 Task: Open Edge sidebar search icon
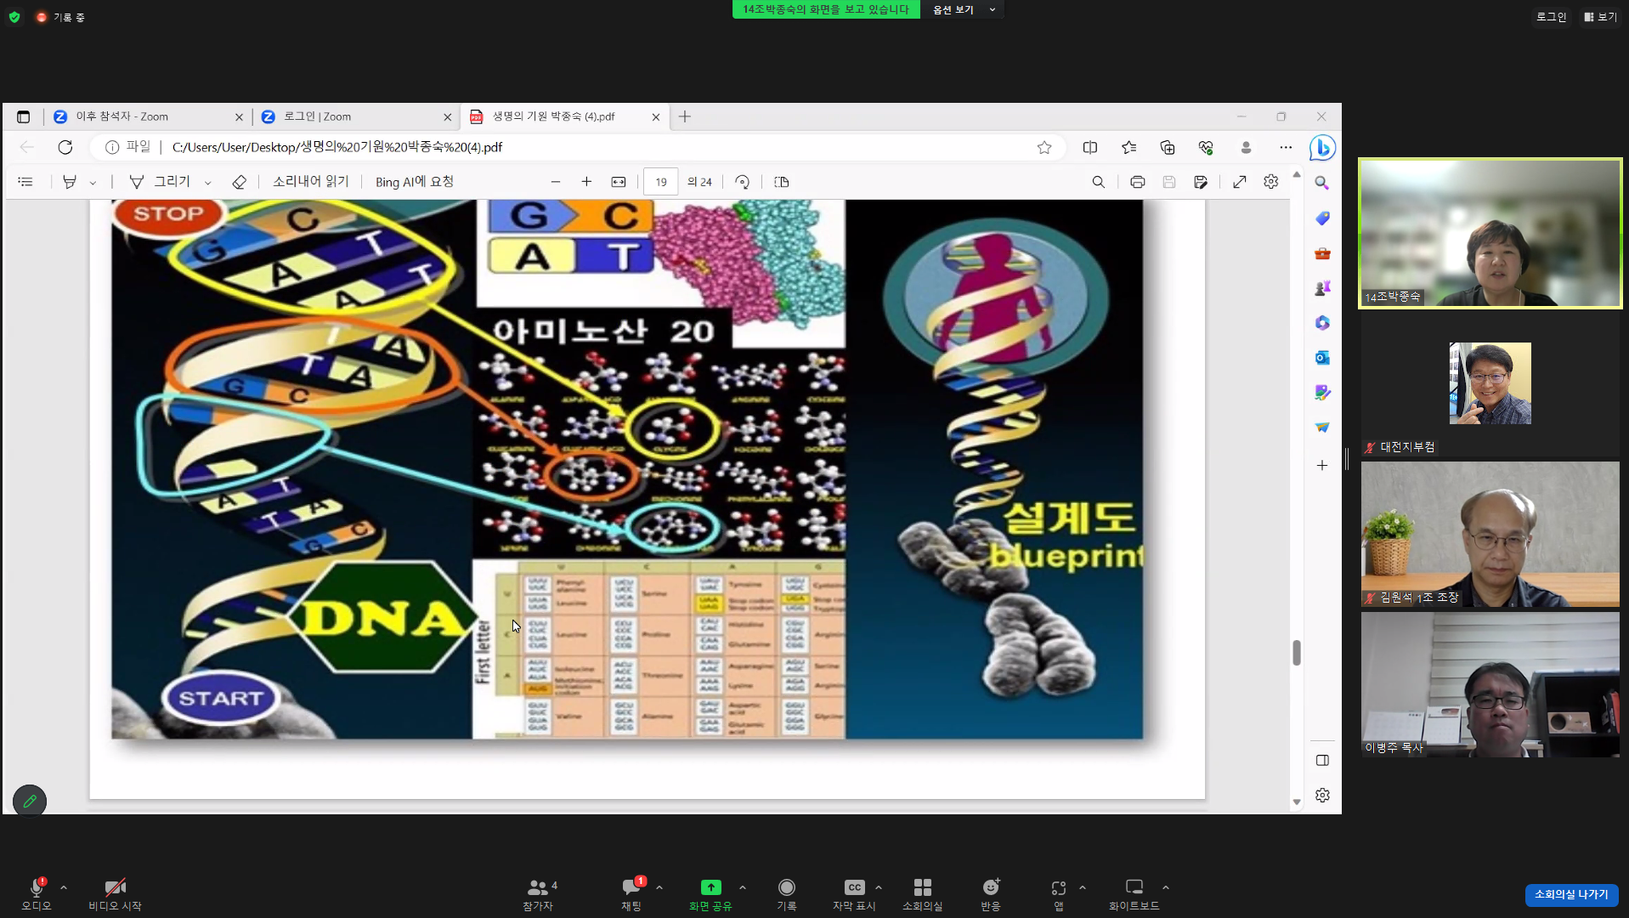(1322, 183)
